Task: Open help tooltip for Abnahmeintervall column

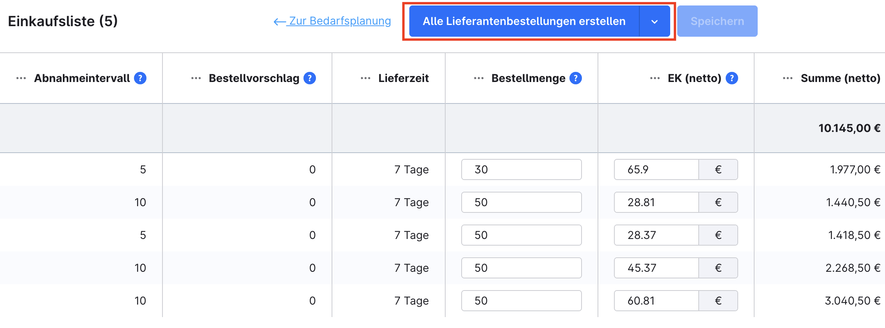Action: pos(141,78)
